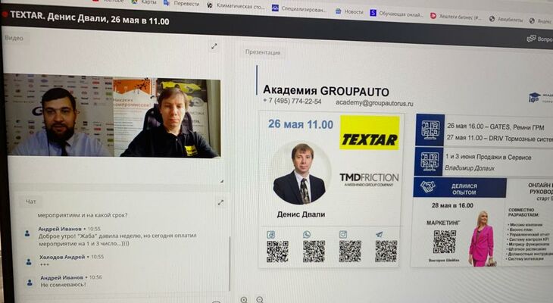Image resolution: width=553 pixels, height=303 pixels.
Task: Click the avatar for Андрей Иванов's 10:56 message
Action: tap(30, 283)
